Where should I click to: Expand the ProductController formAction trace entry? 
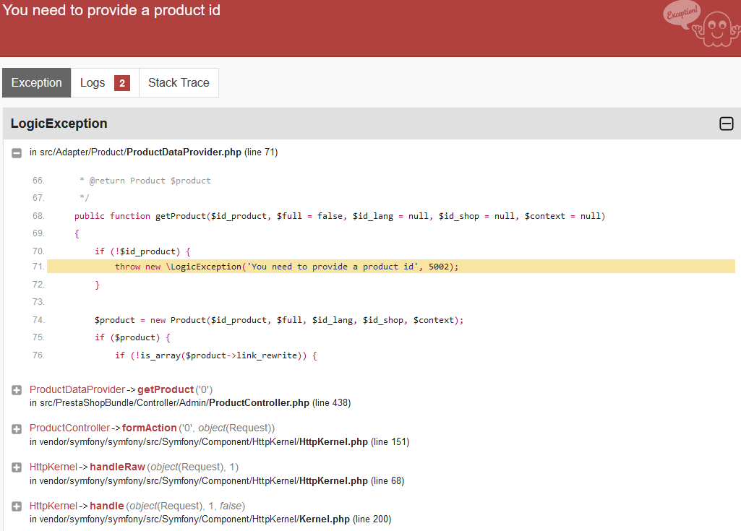tap(17, 429)
